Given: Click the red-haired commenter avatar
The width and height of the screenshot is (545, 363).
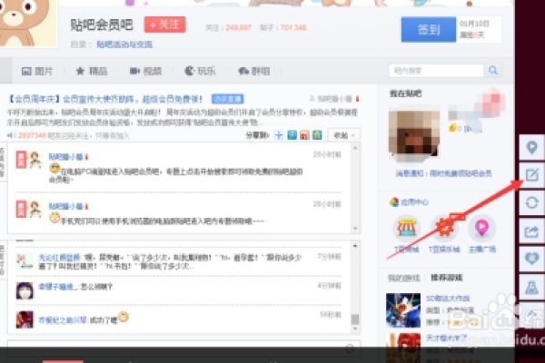Looking at the screenshot, I should (x=25, y=319).
